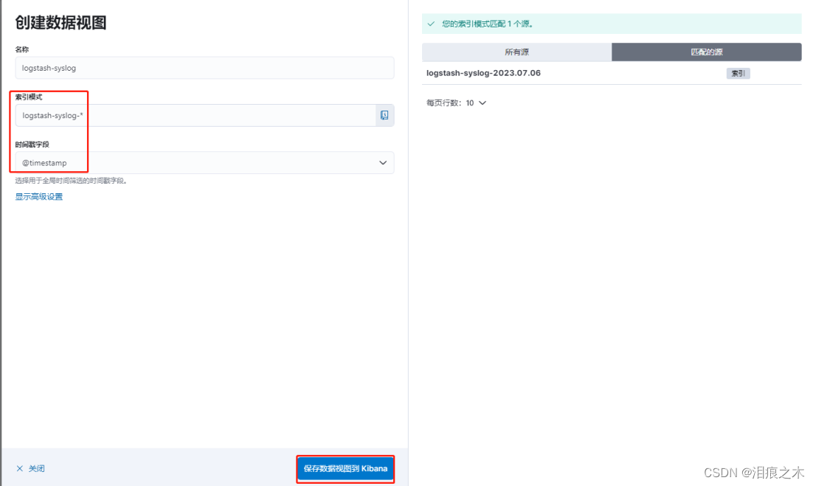Click the 保存数据视图到 Kibana button

[x=345, y=468]
